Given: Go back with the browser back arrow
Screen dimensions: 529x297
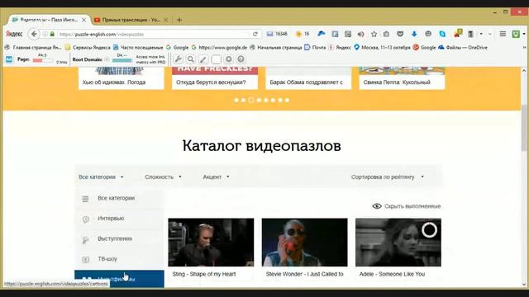Looking at the screenshot, I should [x=34, y=34].
